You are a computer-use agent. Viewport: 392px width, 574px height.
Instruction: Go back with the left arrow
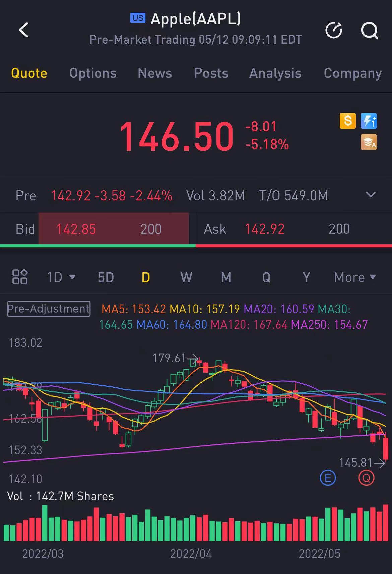click(x=23, y=30)
